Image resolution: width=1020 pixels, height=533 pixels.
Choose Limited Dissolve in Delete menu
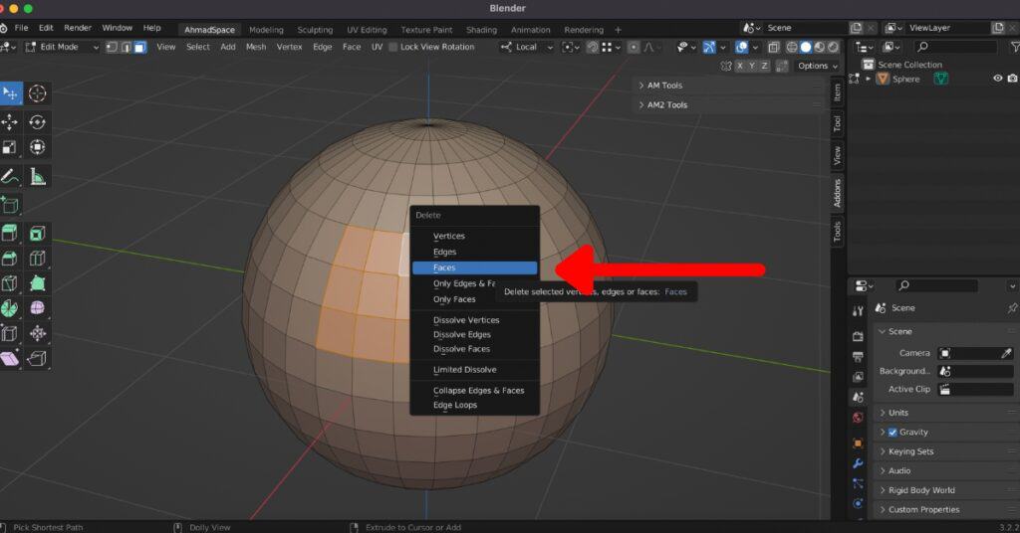point(475,370)
